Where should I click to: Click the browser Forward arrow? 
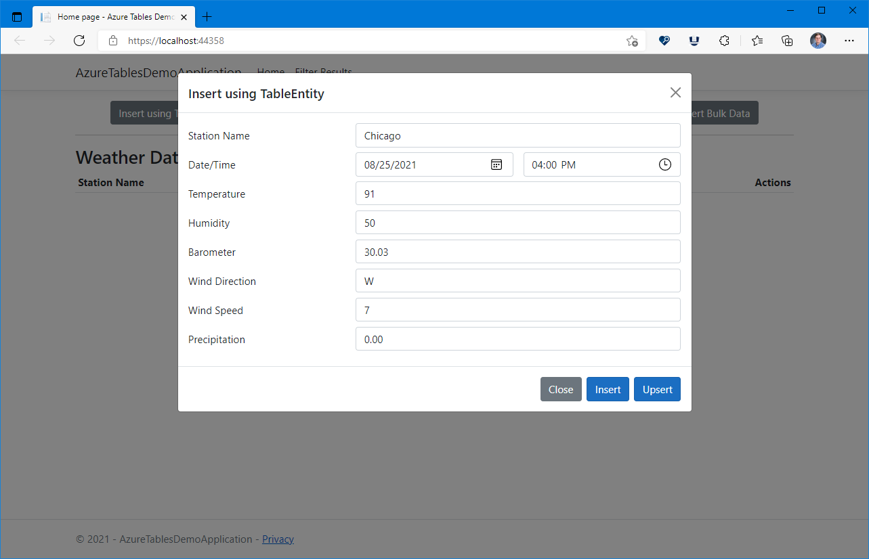pos(49,41)
